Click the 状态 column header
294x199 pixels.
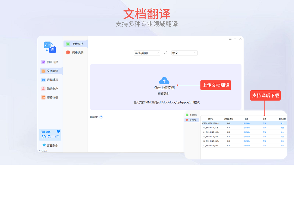tap(246, 119)
